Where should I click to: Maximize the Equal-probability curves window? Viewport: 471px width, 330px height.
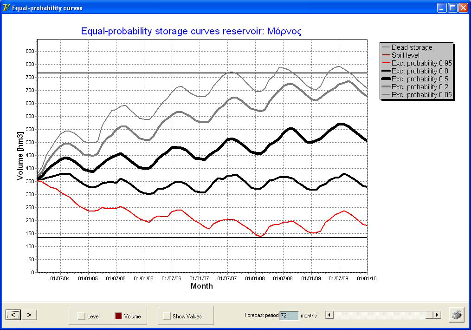[x=452, y=7]
